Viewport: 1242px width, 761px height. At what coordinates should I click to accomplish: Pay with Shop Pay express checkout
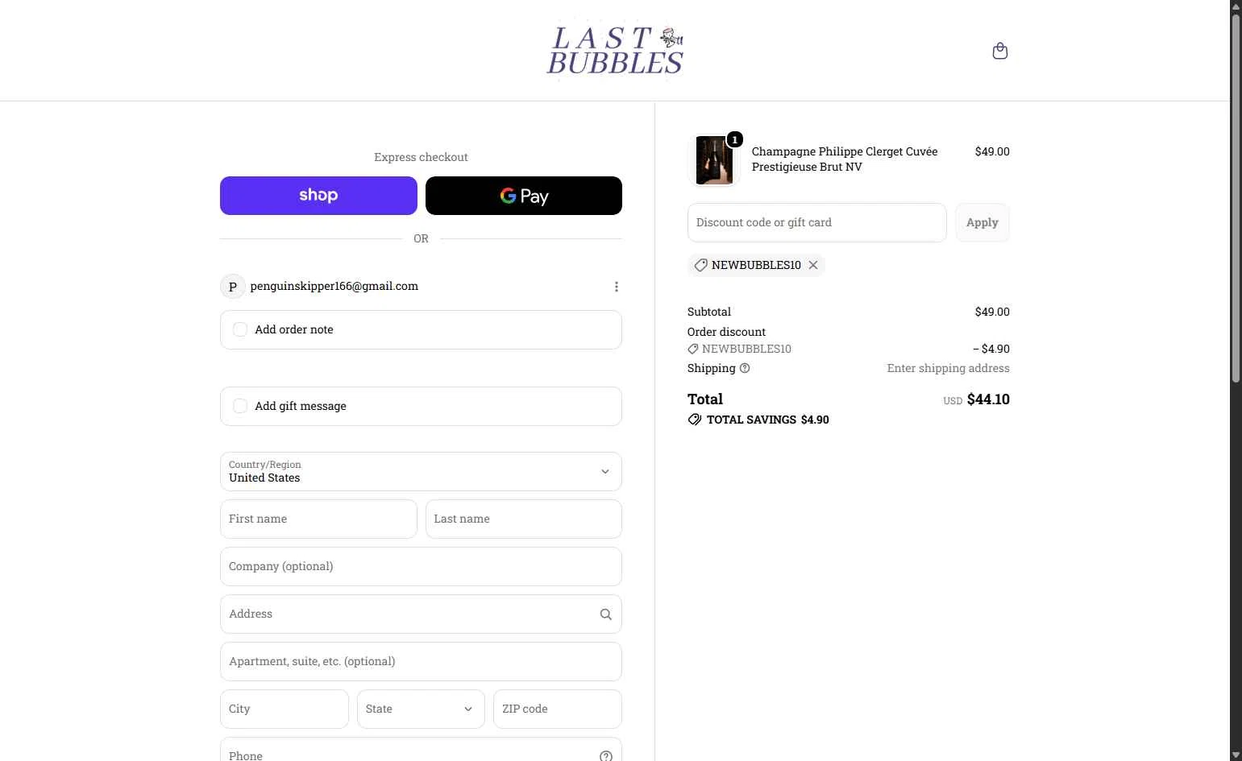318,196
